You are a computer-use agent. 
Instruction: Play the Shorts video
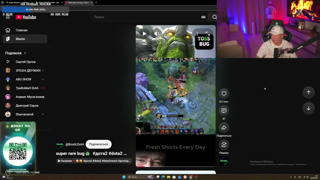(x=144, y=33)
